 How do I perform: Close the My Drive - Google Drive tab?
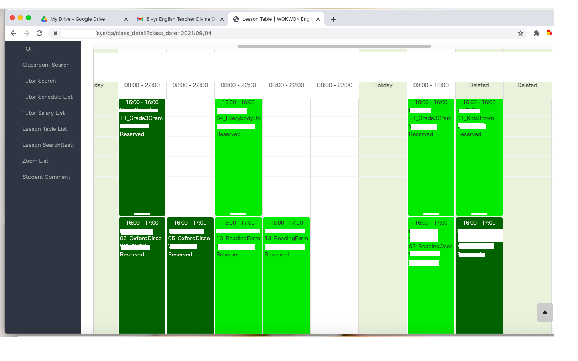126,19
